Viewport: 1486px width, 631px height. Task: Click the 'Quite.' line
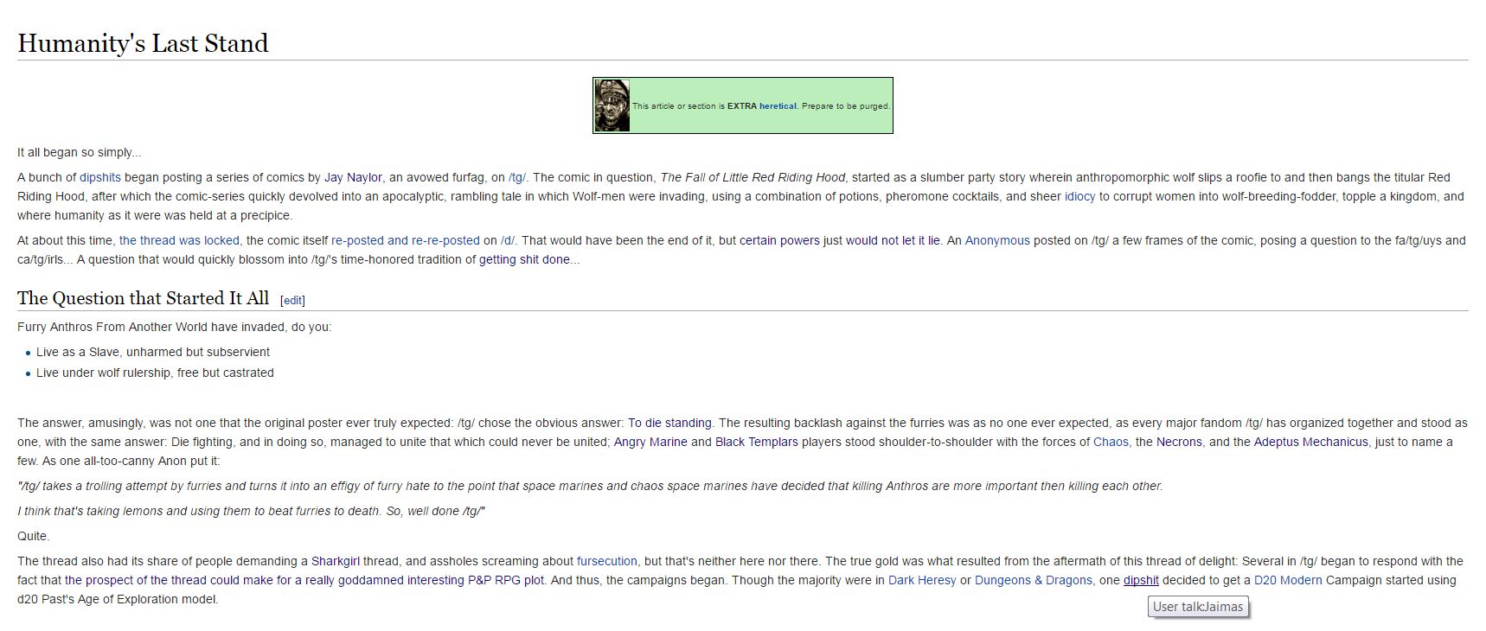34,536
